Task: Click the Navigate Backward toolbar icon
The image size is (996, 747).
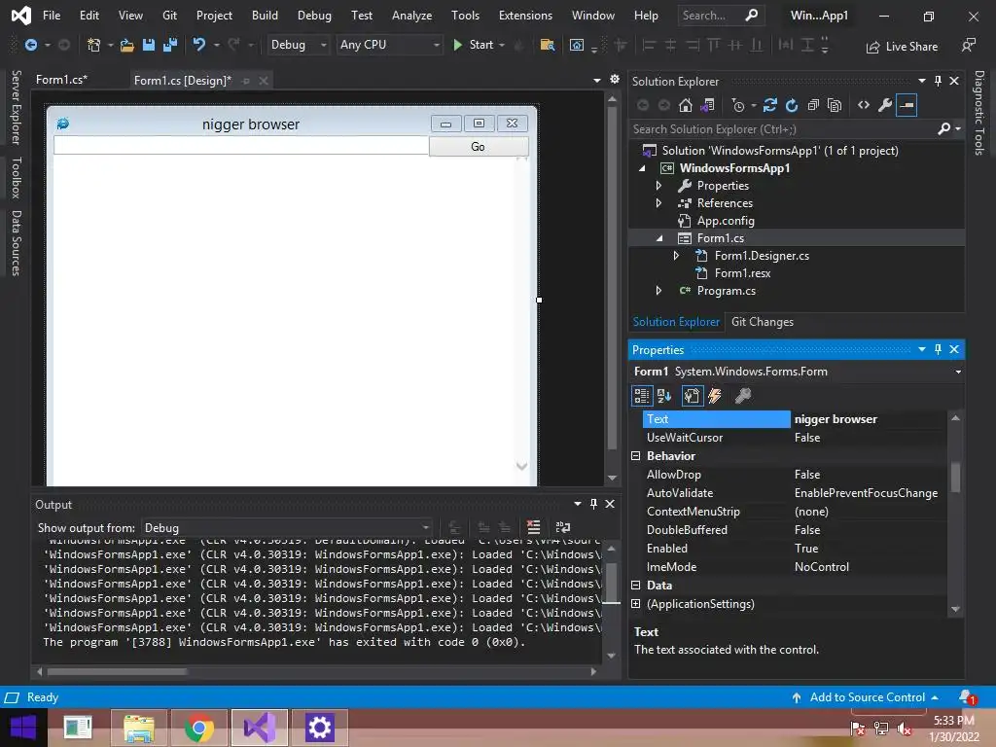Action: pos(30,45)
